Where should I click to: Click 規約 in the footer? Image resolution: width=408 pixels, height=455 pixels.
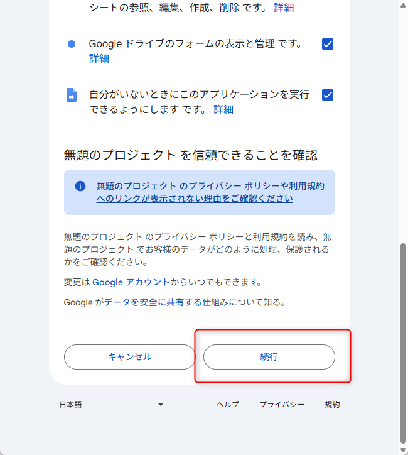[332, 405]
